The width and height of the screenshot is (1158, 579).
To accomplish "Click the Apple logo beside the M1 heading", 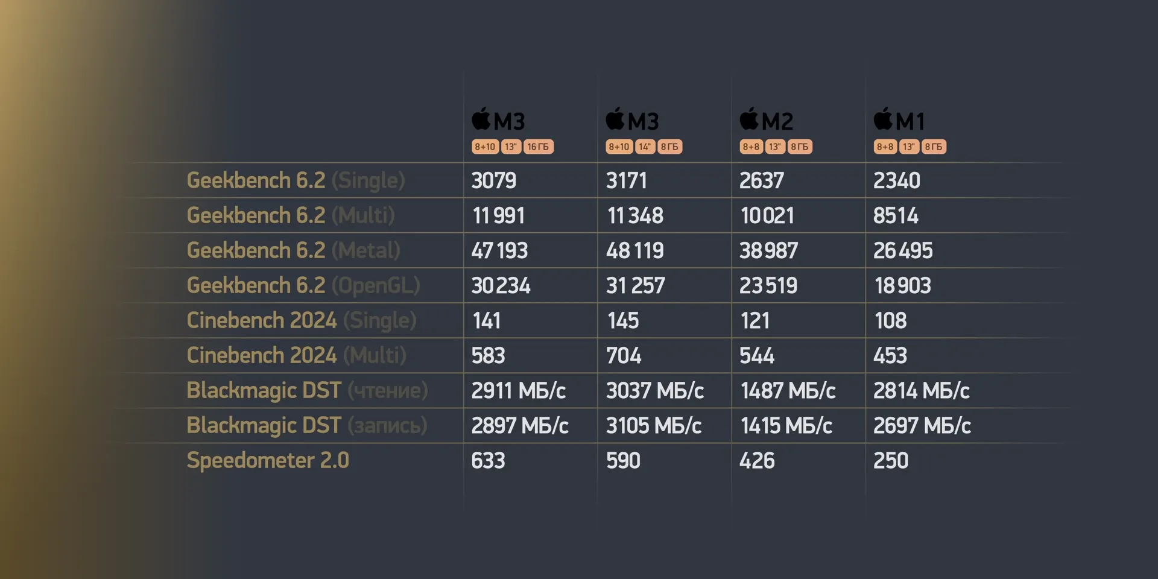I will pyautogui.click(x=883, y=119).
